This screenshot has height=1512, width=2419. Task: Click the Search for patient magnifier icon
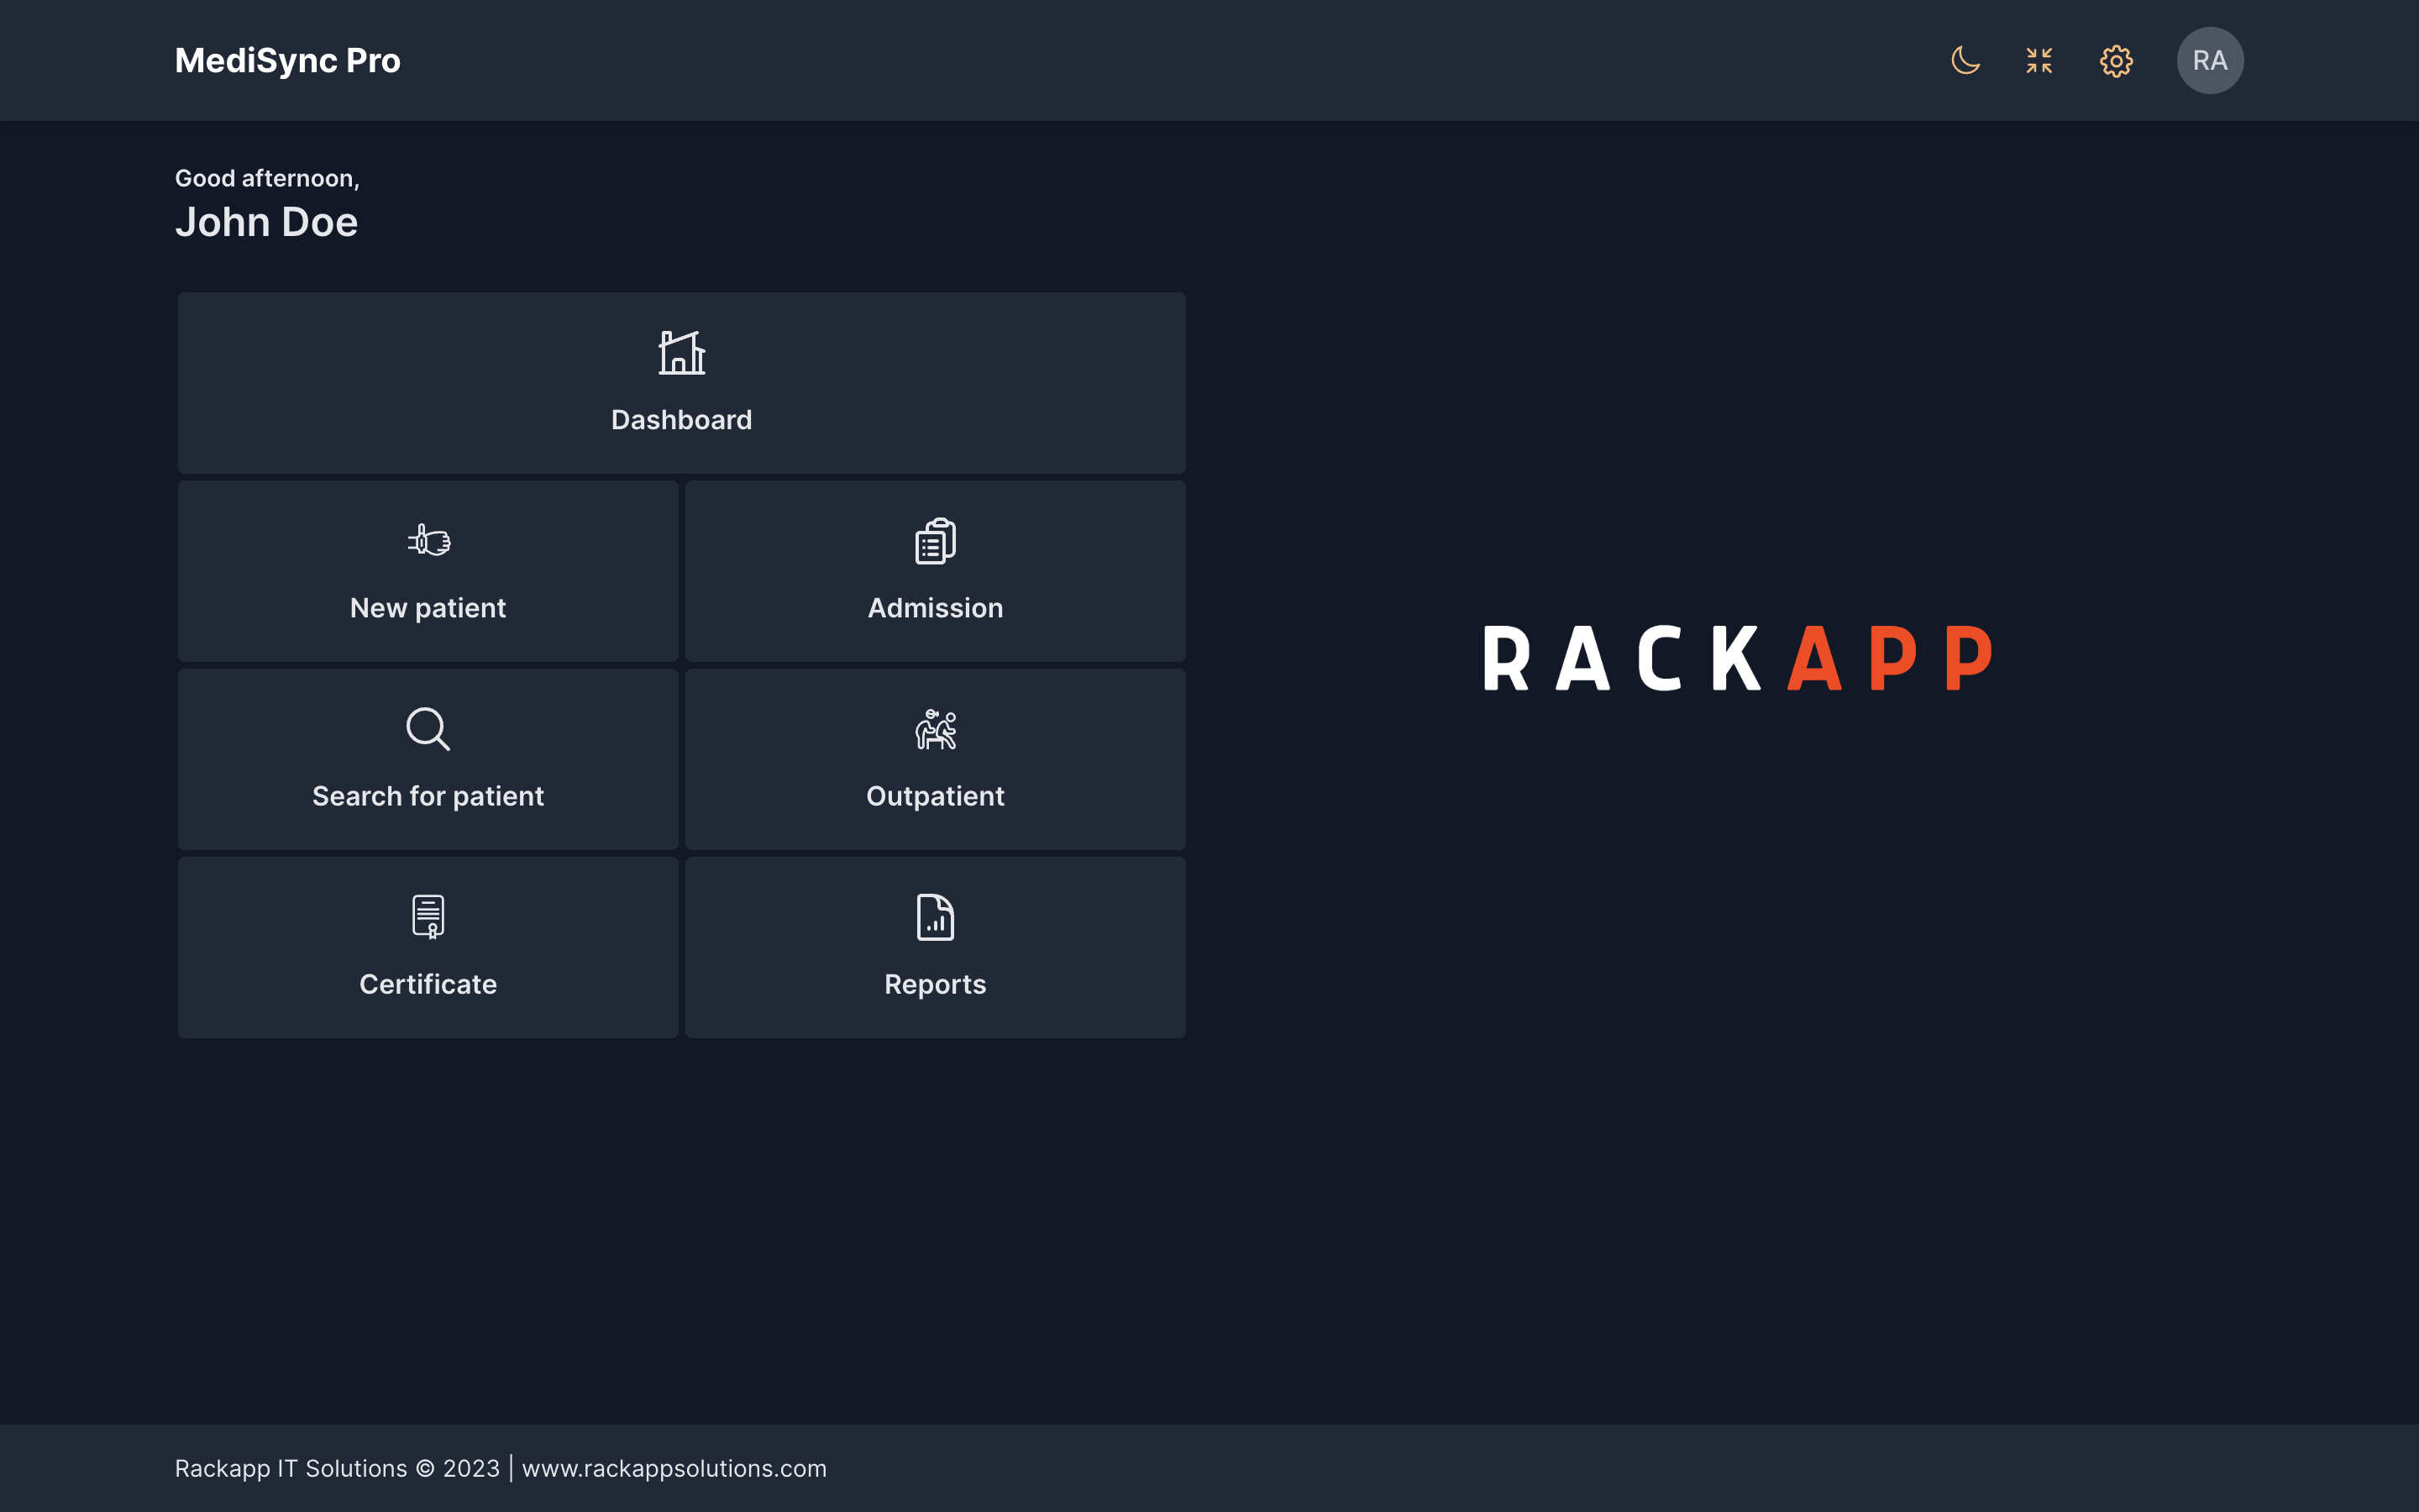[x=428, y=729]
